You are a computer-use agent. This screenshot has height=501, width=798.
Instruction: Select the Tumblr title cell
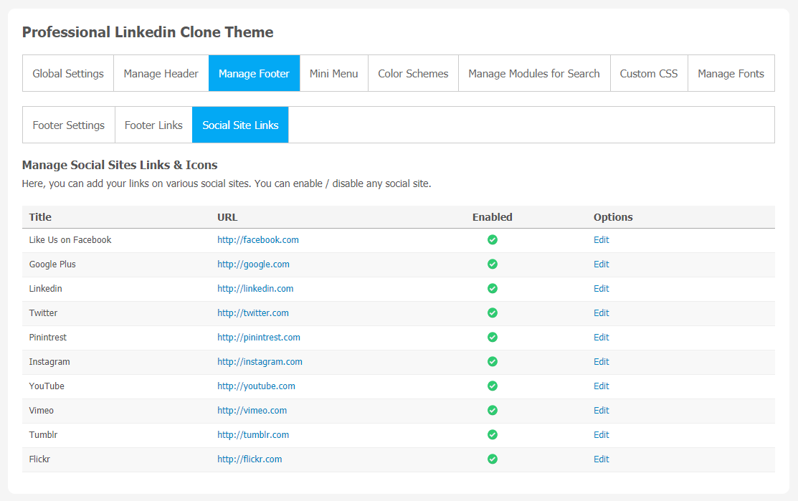[43, 435]
